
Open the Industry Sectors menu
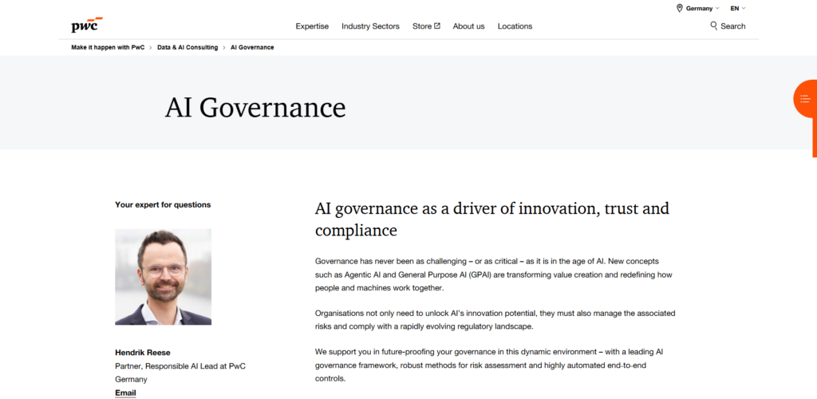coord(370,26)
